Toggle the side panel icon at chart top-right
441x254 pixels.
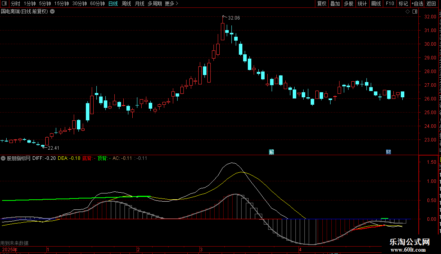click(415, 12)
